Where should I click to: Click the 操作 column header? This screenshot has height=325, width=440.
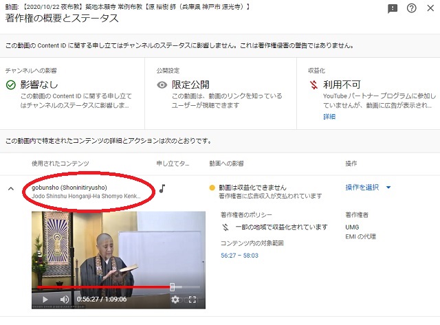coord(351,164)
